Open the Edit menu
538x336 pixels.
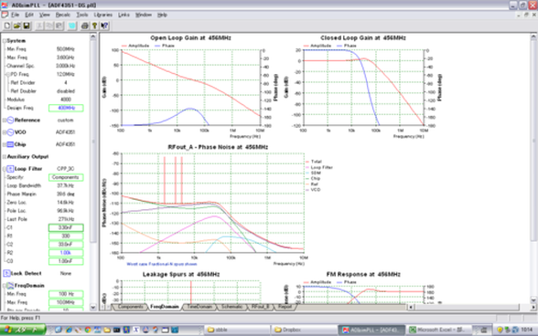coord(29,15)
